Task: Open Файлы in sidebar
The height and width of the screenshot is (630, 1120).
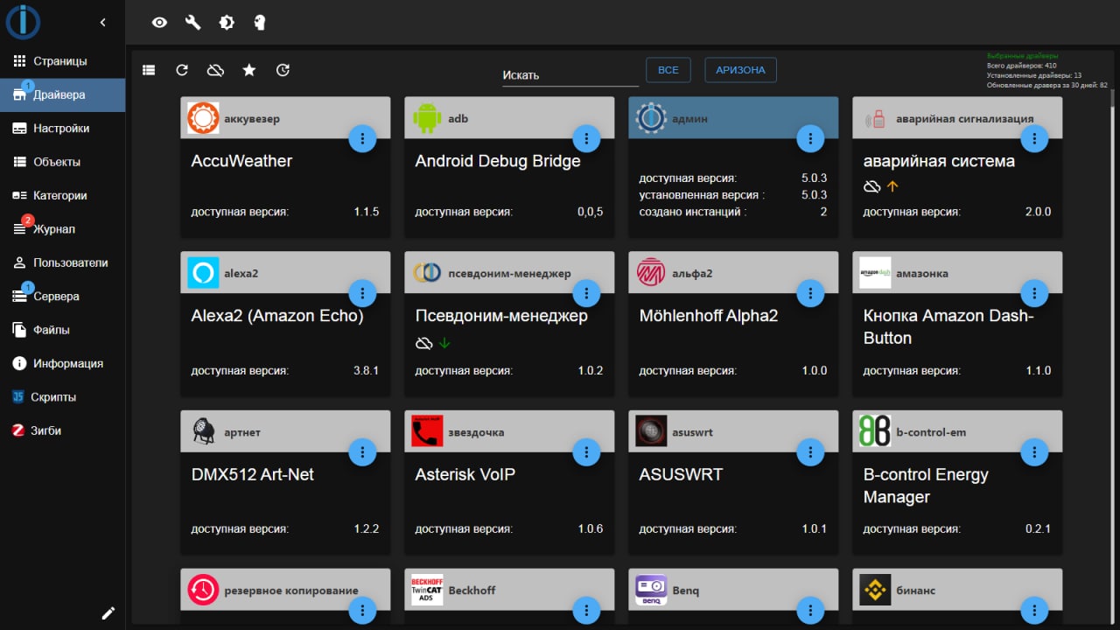Action: (x=62, y=330)
